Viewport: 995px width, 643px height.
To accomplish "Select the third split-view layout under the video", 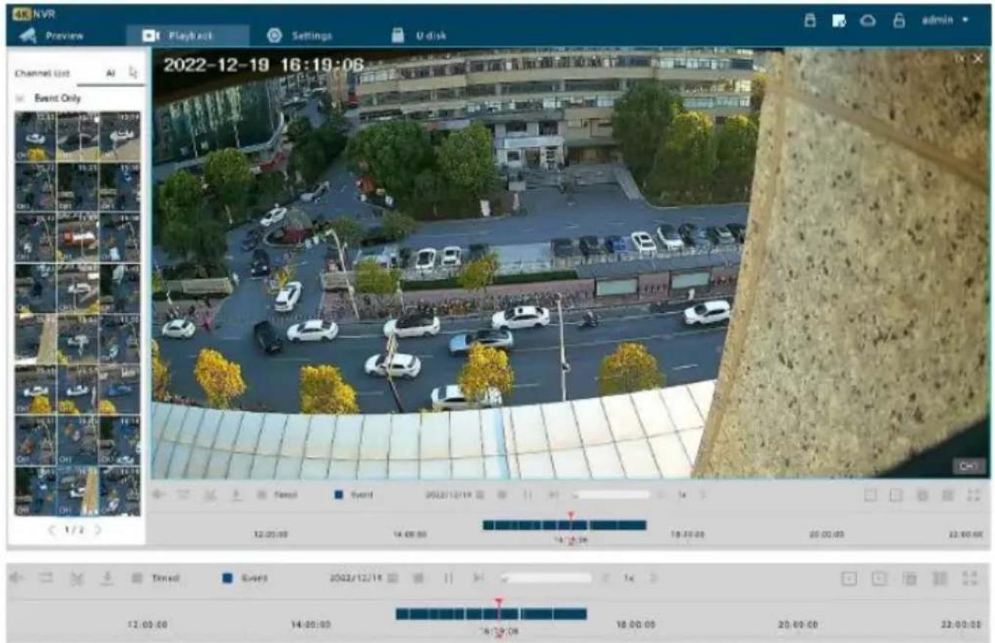I will tap(922, 495).
